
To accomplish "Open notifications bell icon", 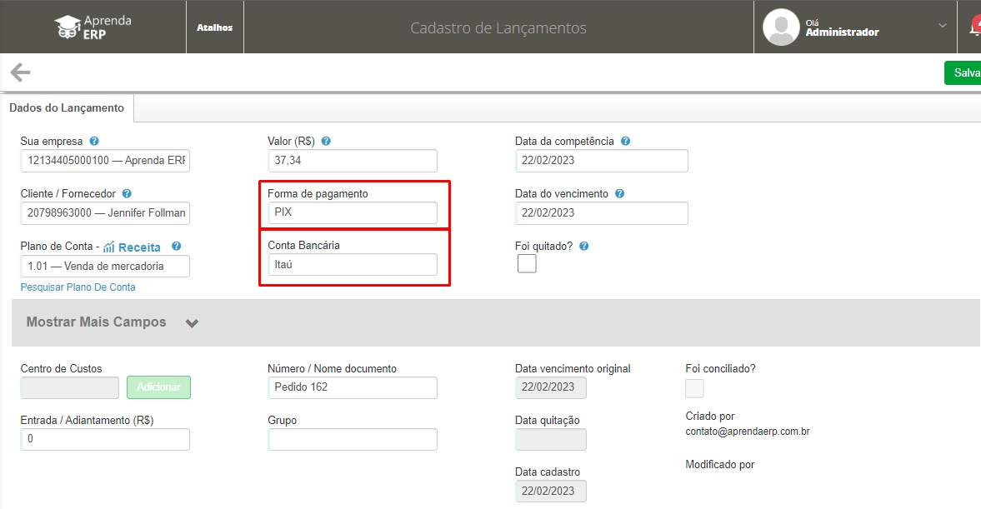I will (x=974, y=27).
